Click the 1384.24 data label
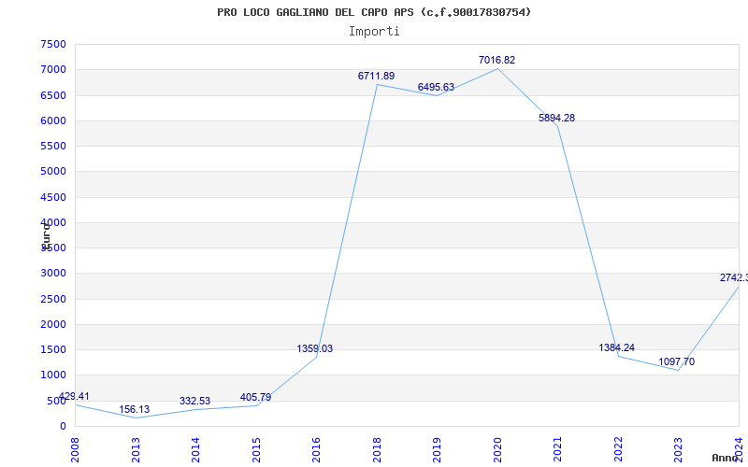Screen dimensions: 748x467 (616, 347)
